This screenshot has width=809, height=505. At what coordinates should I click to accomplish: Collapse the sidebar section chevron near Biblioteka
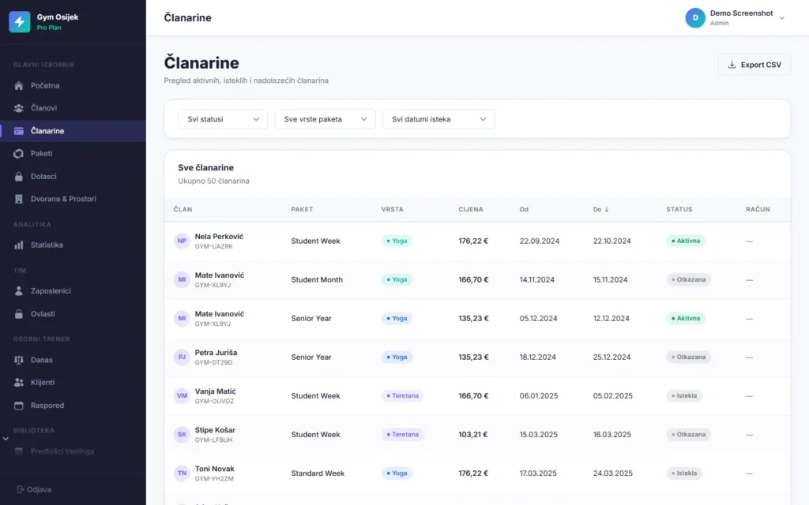(x=6, y=439)
